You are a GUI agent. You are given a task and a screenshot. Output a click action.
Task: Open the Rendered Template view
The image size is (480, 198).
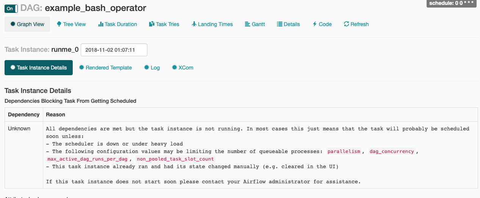coord(105,68)
